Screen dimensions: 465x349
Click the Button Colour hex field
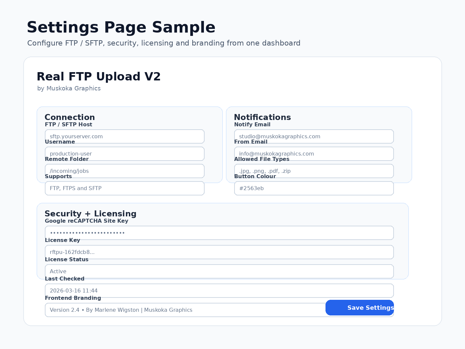click(314, 188)
